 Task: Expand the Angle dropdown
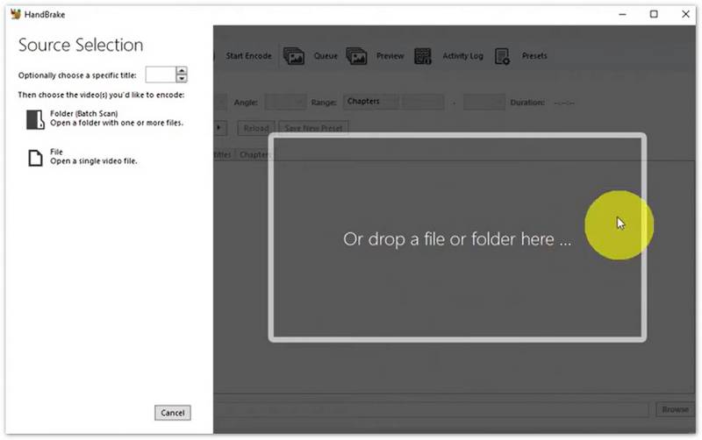(x=285, y=103)
